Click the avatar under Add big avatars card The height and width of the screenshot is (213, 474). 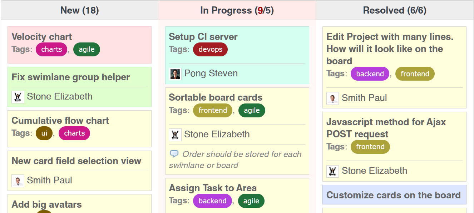tap(44, 212)
